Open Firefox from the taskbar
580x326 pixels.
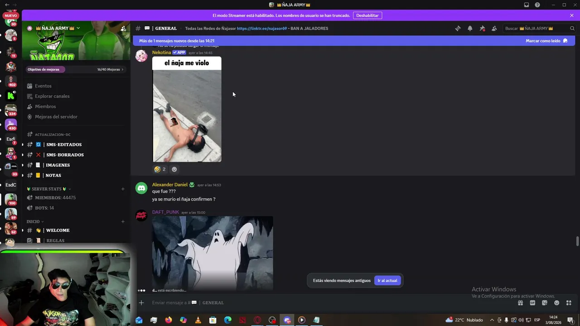tap(169, 320)
